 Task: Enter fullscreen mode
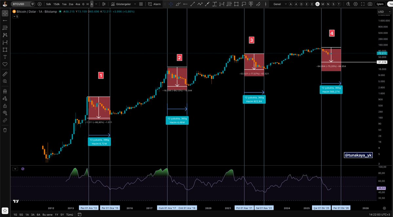click(363, 4)
